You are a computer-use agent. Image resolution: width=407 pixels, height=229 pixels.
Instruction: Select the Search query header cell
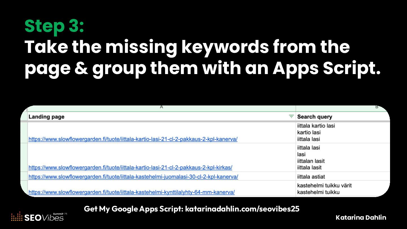point(343,117)
